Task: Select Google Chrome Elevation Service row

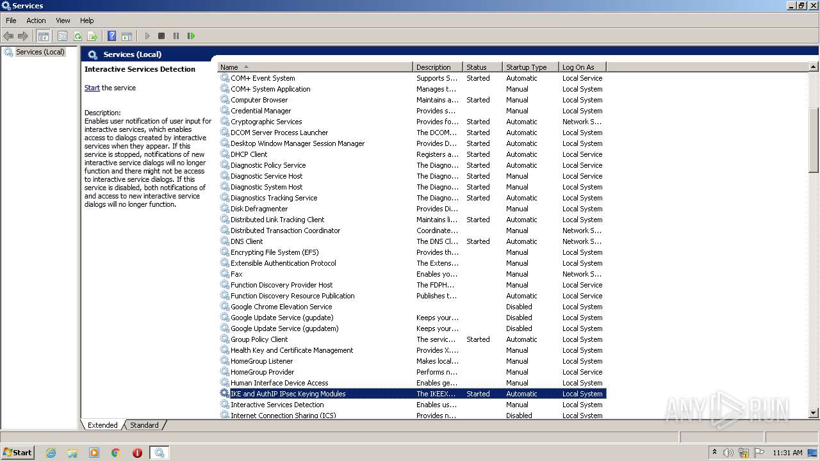Action: click(412, 307)
